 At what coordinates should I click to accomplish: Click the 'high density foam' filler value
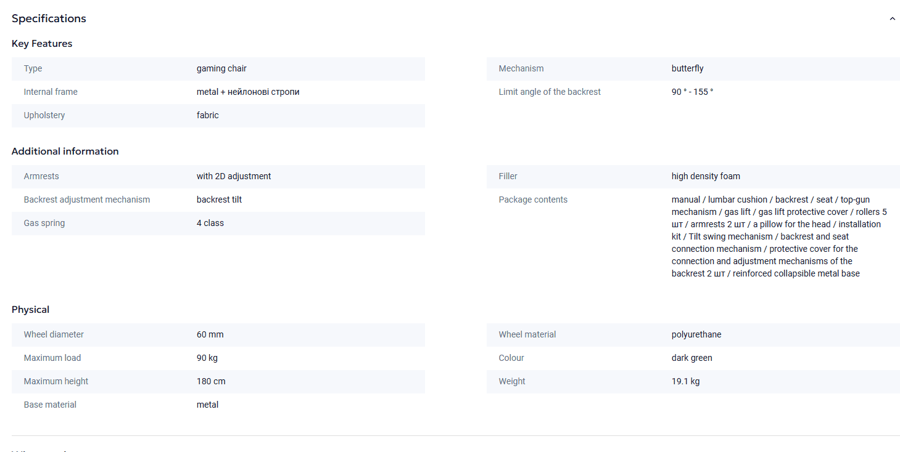[706, 176]
